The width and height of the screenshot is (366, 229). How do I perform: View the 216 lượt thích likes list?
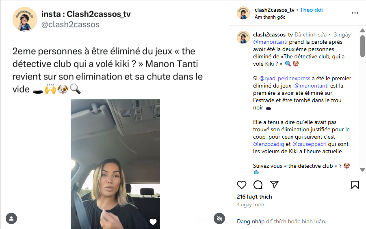[x=254, y=197]
